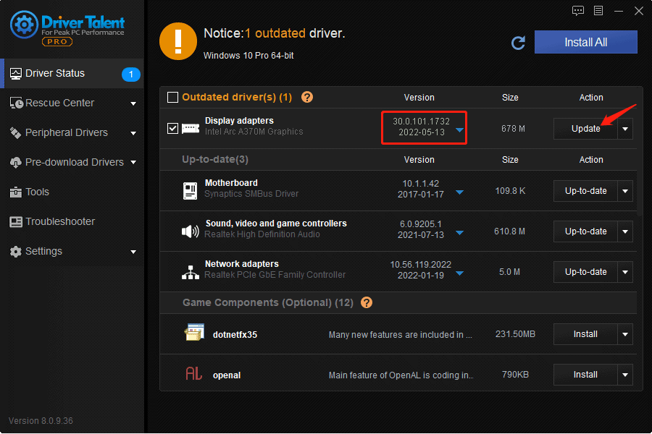
Task: Click the blue notification badge showing 1
Action: [131, 75]
